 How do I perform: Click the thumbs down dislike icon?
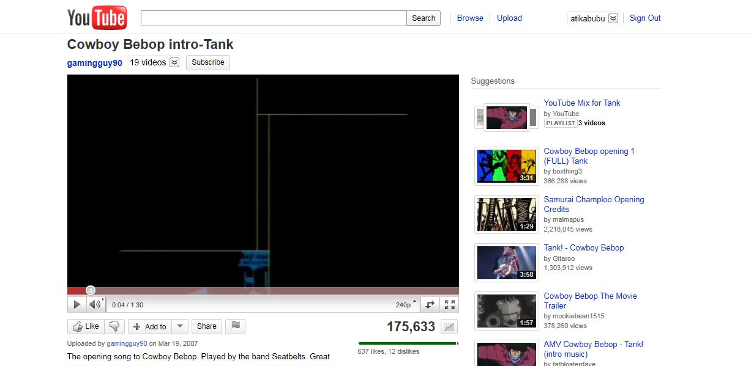tap(115, 326)
